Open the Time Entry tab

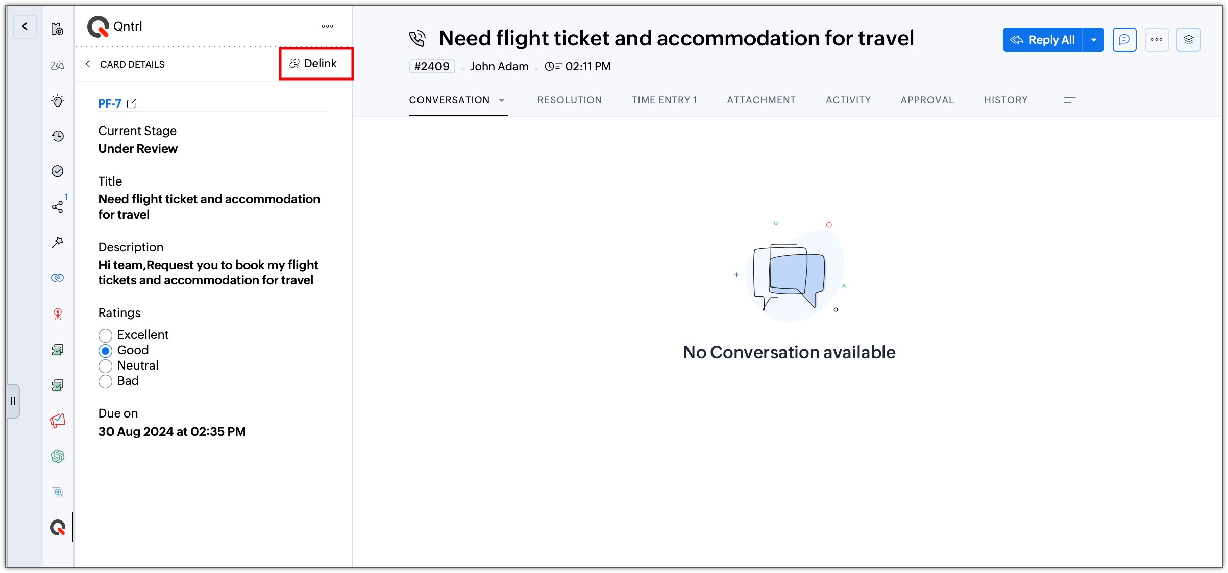[664, 100]
